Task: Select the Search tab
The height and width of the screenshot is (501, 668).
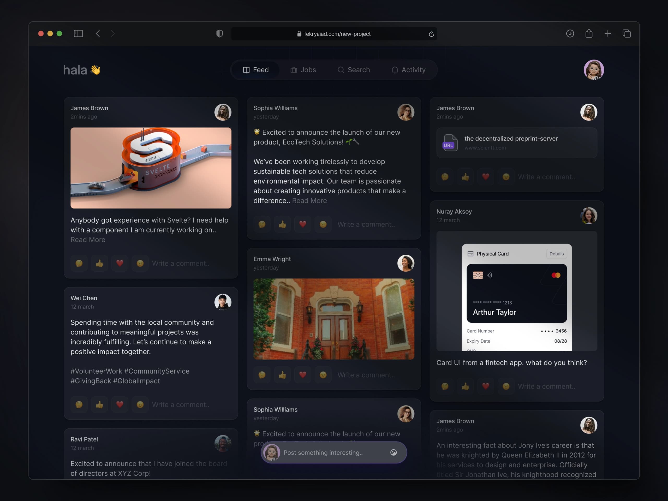Action: click(353, 70)
